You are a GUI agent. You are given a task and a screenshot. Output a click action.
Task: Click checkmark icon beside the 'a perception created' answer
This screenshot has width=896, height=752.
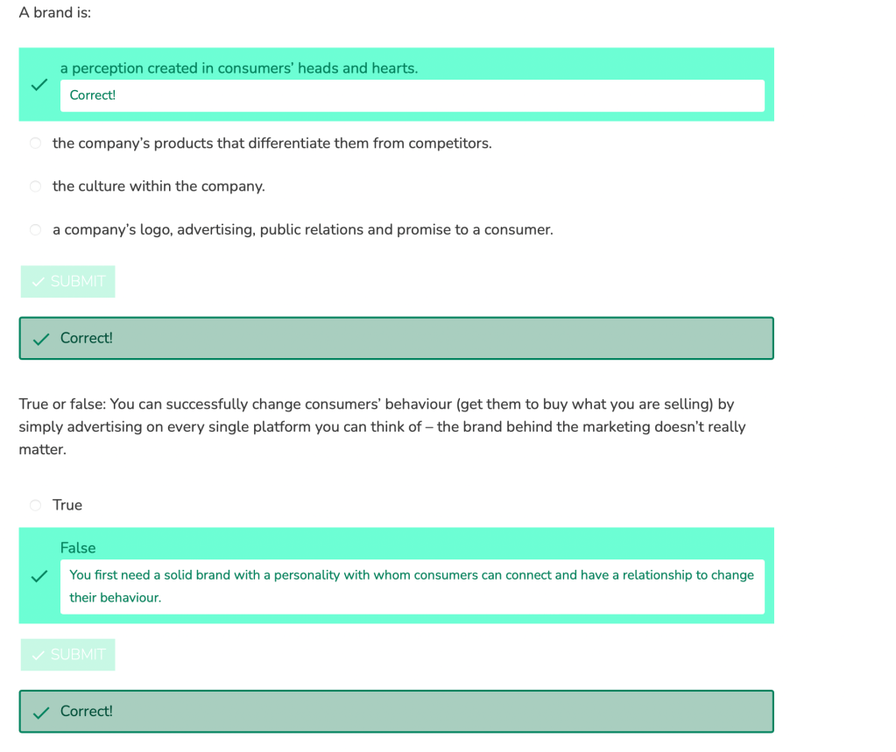[x=39, y=85]
